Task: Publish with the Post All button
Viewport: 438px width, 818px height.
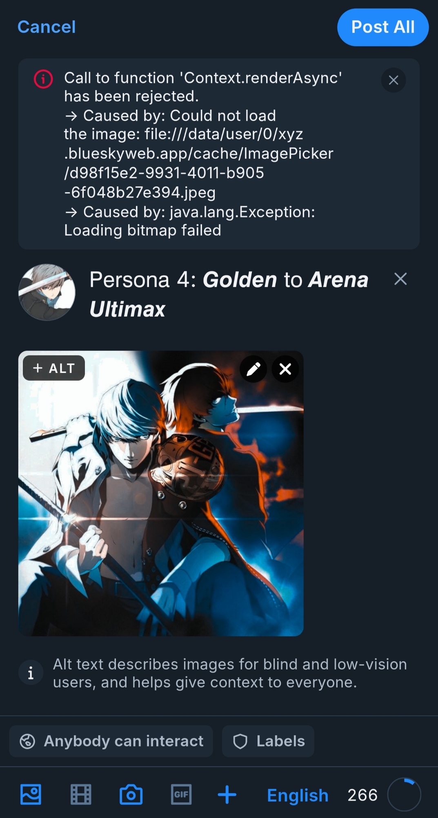Action: click(x=383, y=27)
